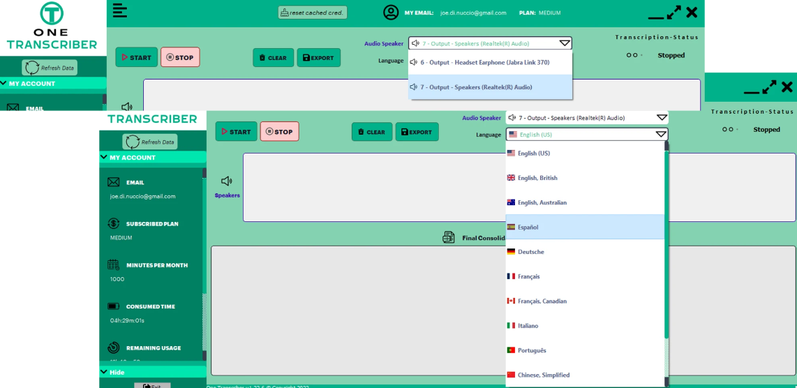
Task: Choose English, British from the language list
Action: pos(585,178)
